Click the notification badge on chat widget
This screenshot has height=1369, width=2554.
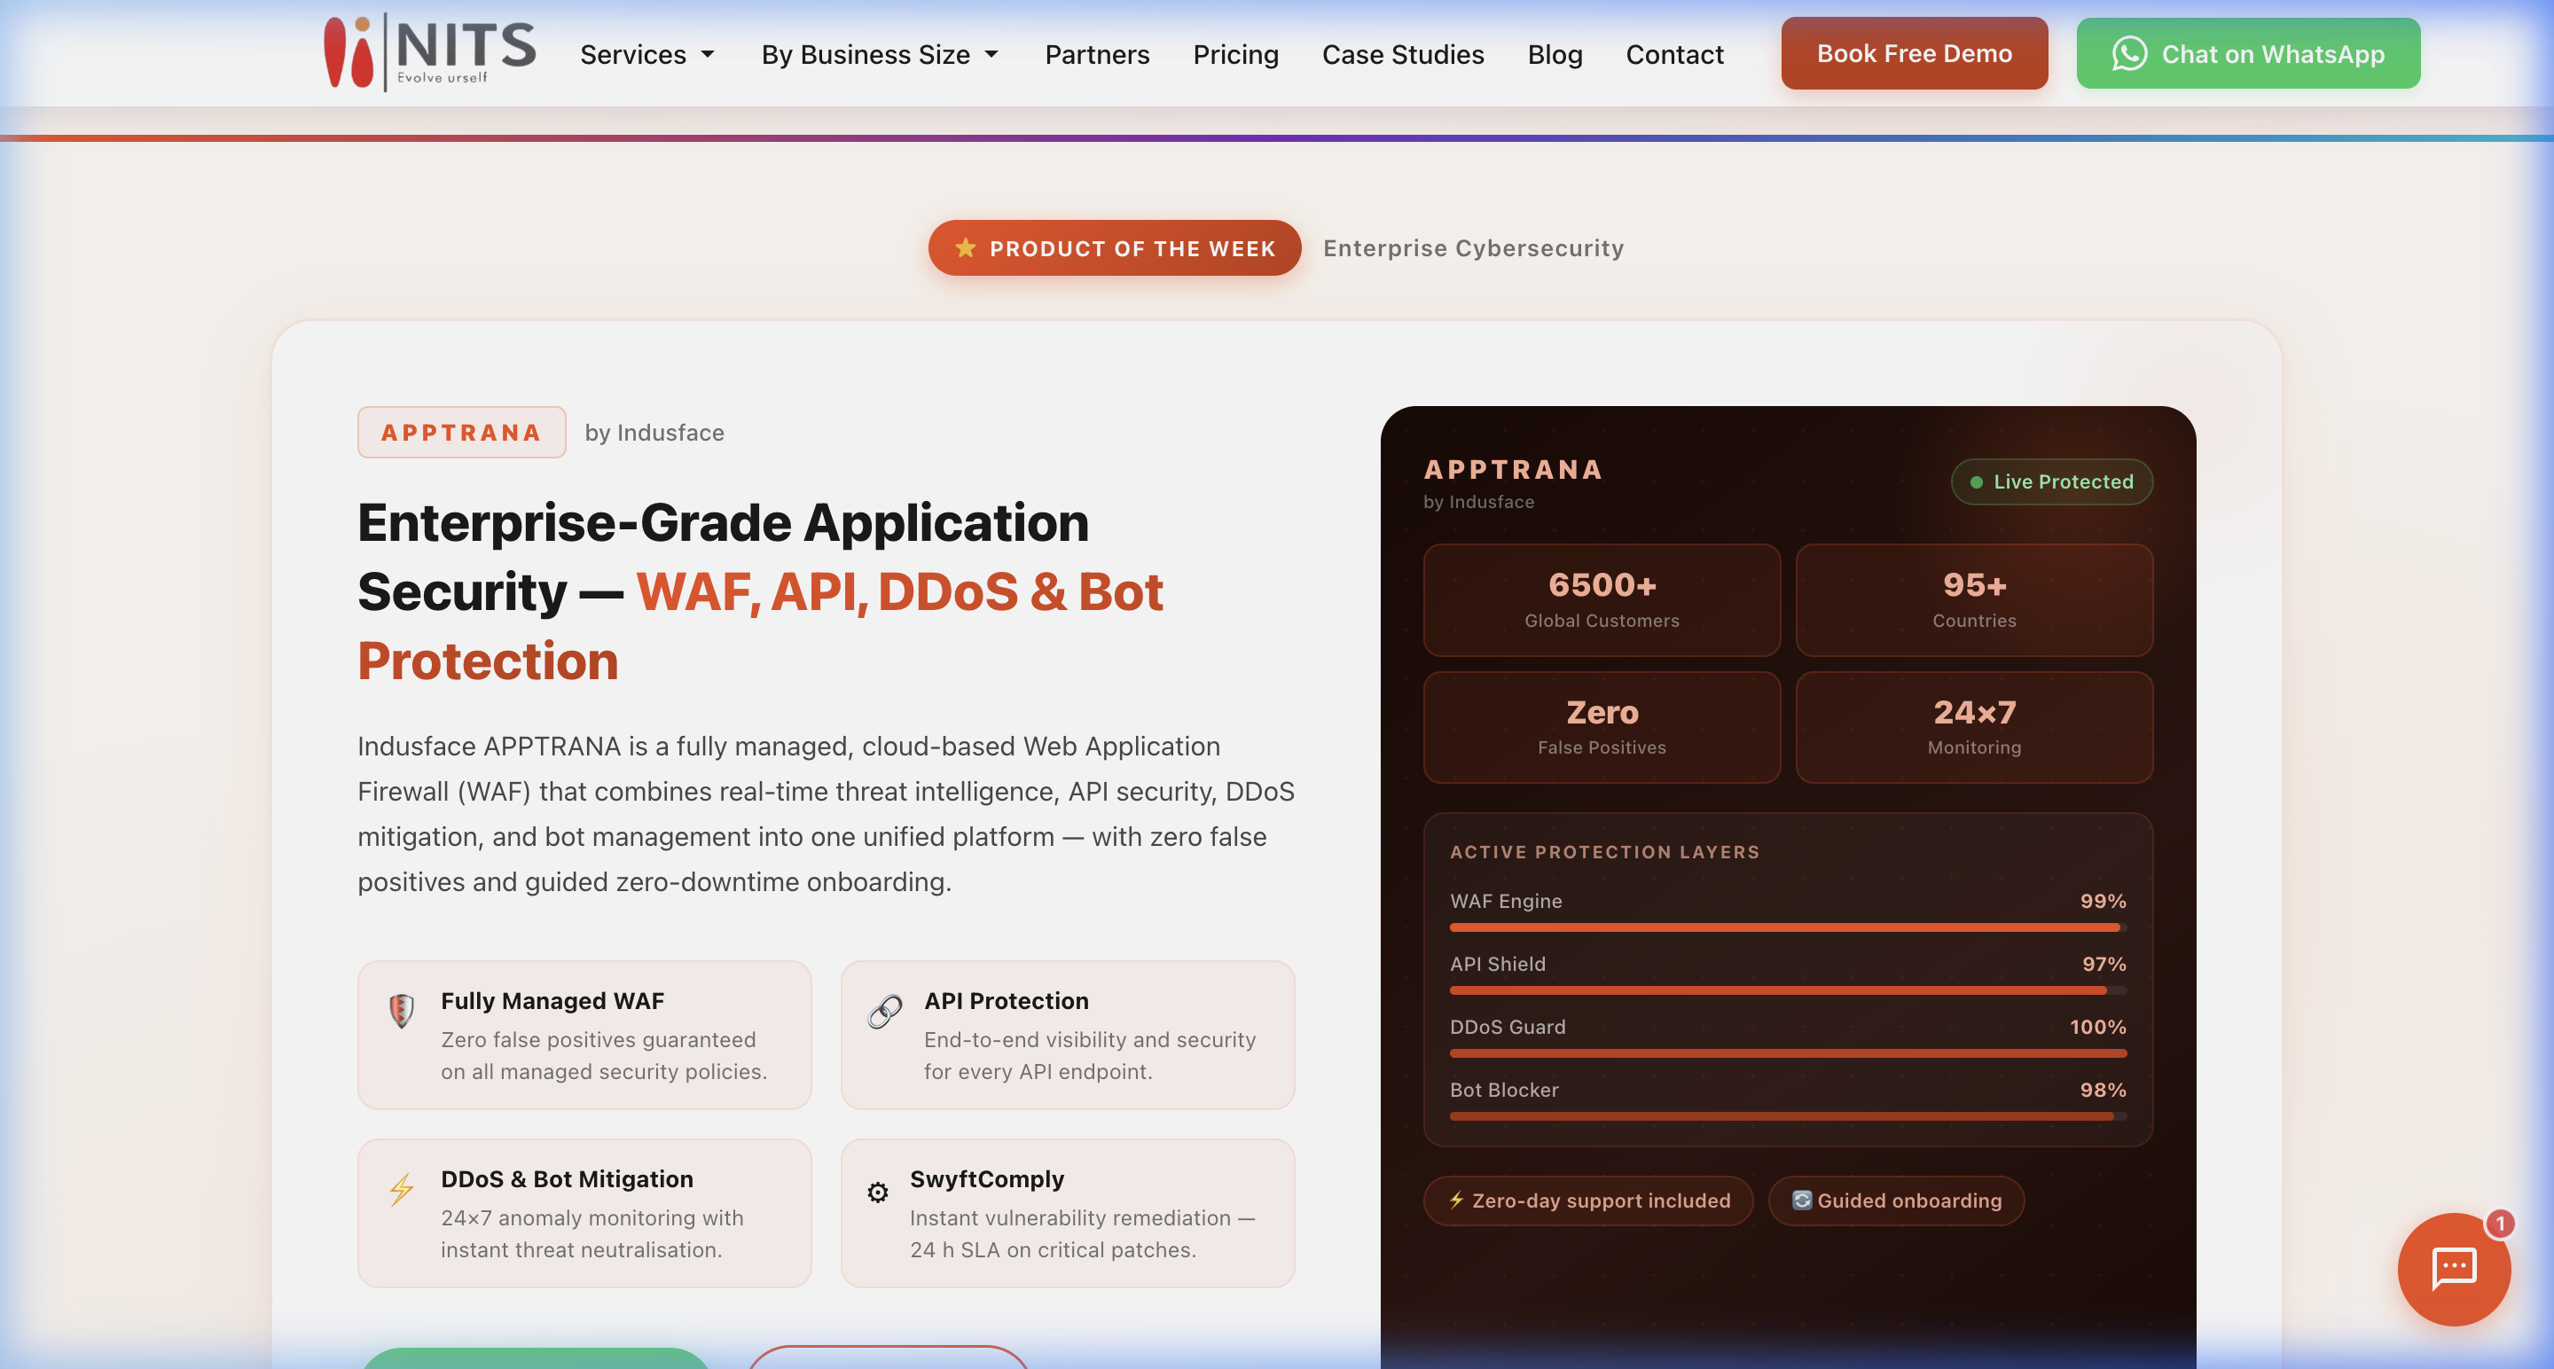[2501, 1224]
